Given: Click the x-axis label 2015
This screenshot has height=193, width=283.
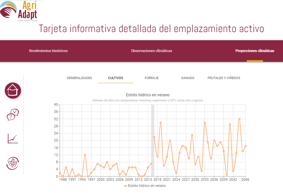Looking at the screenshot, I should point(148,179).
